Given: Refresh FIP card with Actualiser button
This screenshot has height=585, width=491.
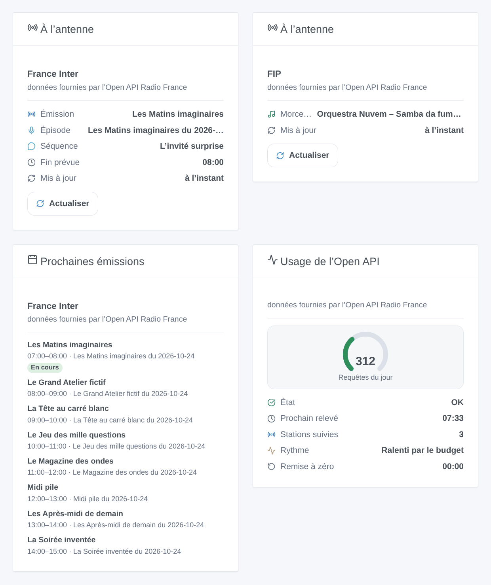Looking at the screenshot, I should [x=303, y=155].
